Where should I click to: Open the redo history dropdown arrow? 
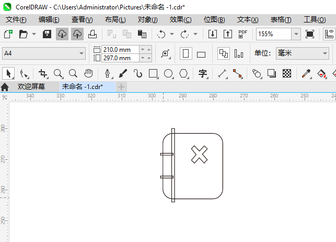[x=195, y=34]
